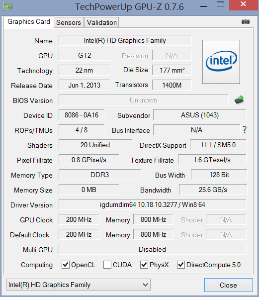This screenshot has width=259, height=297.
Task: Maximize the GPU-Z window
Action: 220,4
